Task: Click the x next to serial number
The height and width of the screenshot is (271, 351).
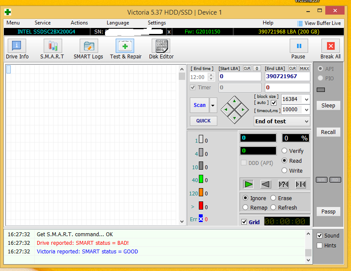Action: click(169, 32)
